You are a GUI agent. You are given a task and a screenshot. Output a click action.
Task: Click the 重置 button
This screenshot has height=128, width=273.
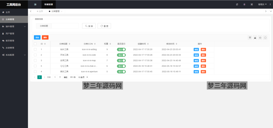point(104,26)
